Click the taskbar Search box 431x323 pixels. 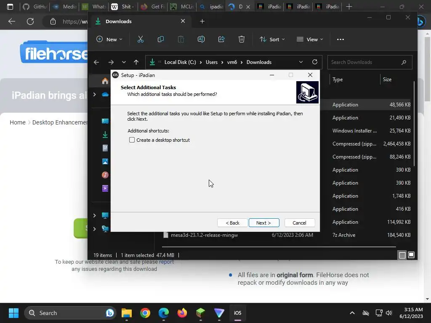(x=70, y=313)
